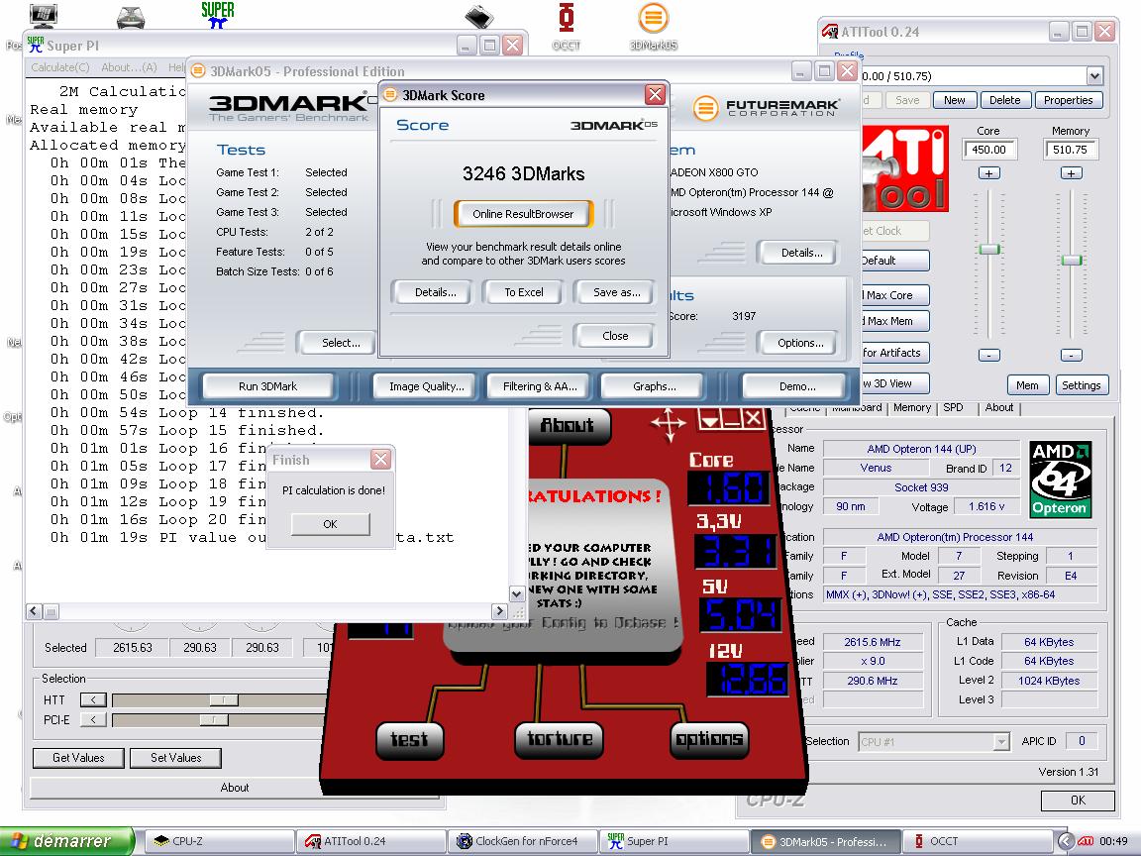
Task: Select the silver disk drive desktop icon
Action: tap(131, 18)
